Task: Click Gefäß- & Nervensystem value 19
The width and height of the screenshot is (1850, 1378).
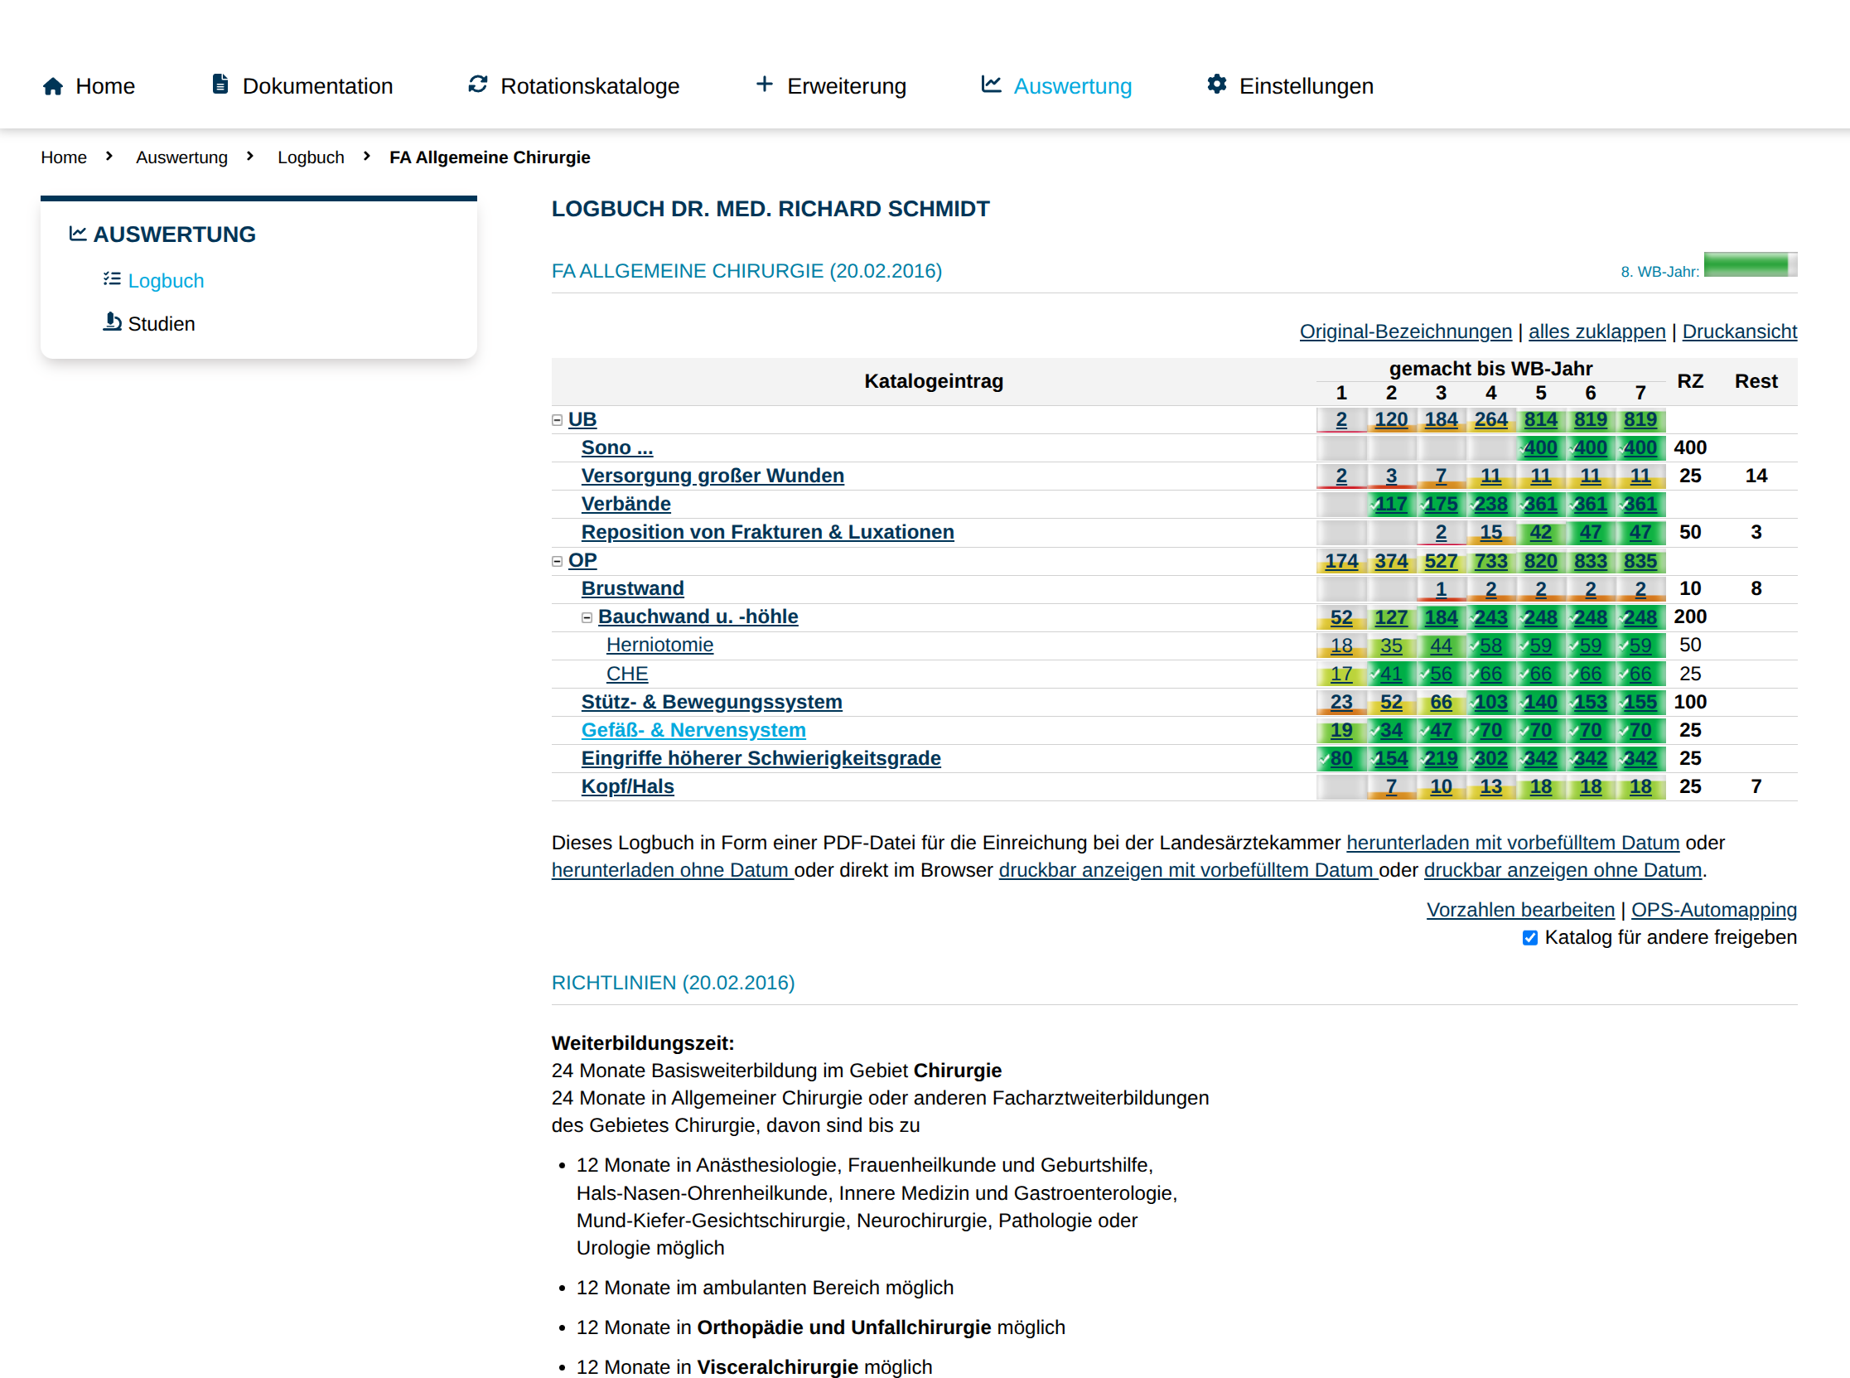Action: [x=1341, y=731]
